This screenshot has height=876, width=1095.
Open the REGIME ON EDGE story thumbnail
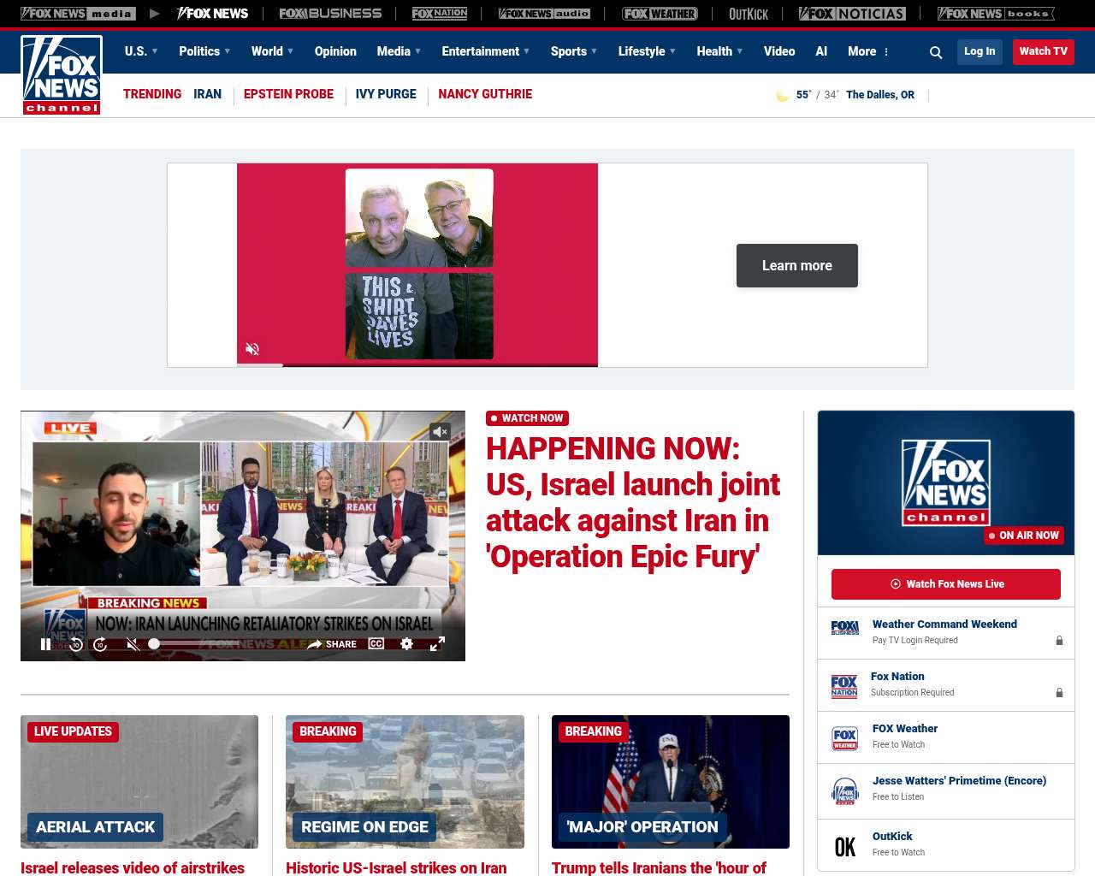click(x=405, y=782)
